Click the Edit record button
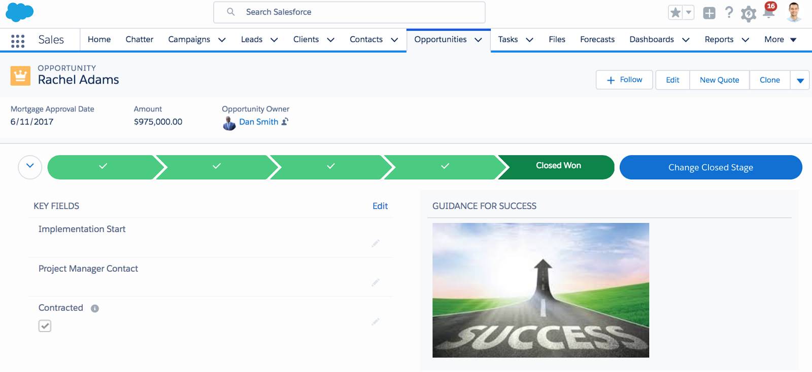Image resolution: width=812 pixels, height=372 pixels. point(672,80)
